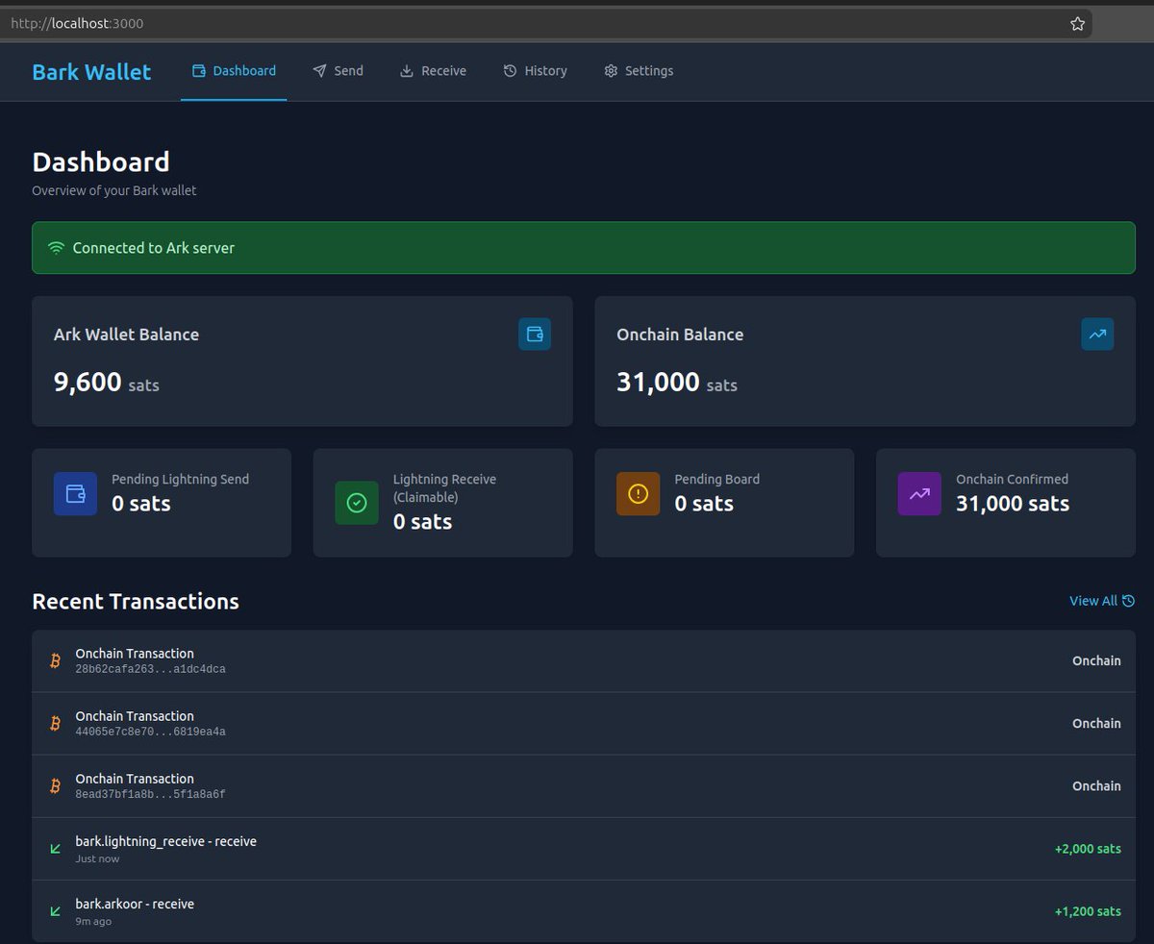
Task: Select transaction hash 8ead37bf1a8b...5f1a8a6f
Action: click(151, 794)
